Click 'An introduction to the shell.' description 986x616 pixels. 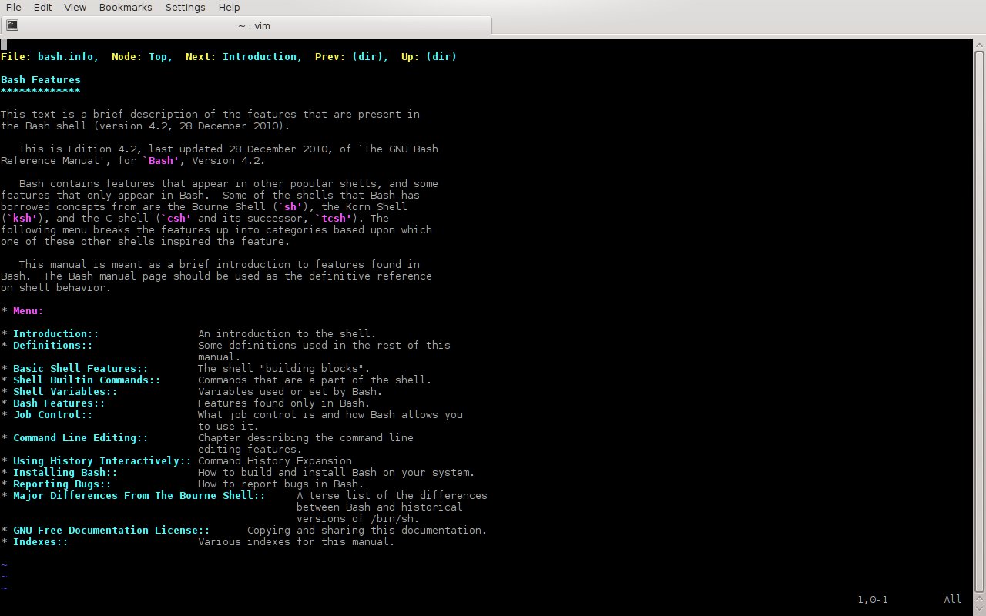pyautogui.click(x=287, y=333)
